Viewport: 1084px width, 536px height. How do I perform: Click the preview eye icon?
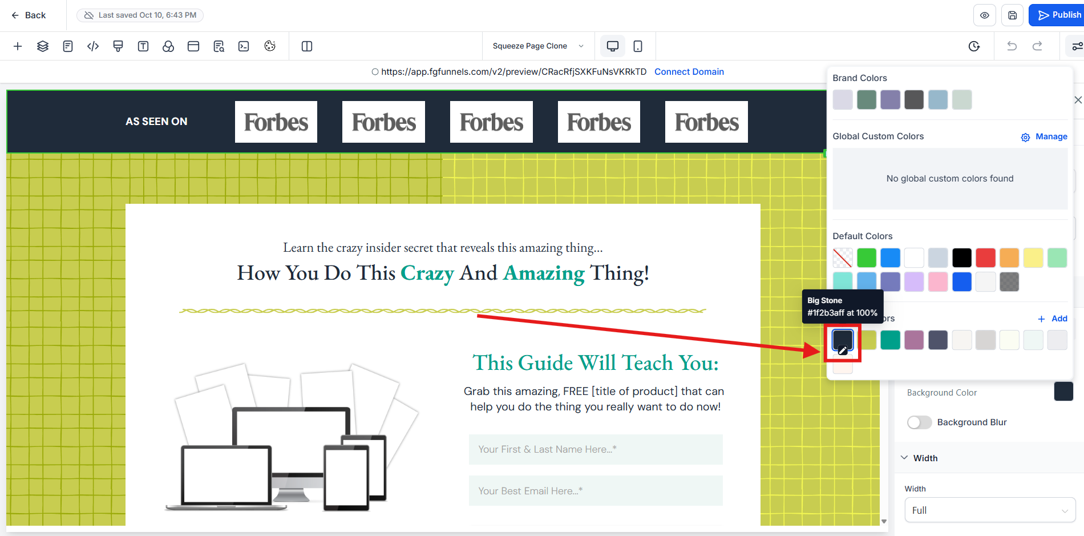(985, 15)
